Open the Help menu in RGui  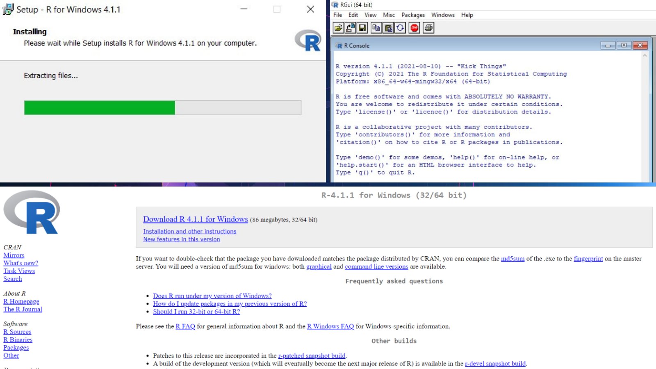coord(467,15)
